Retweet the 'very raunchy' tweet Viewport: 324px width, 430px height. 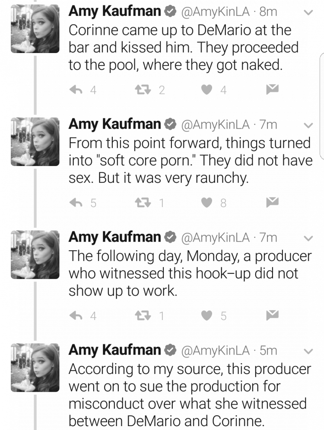(x=143, y=203)
